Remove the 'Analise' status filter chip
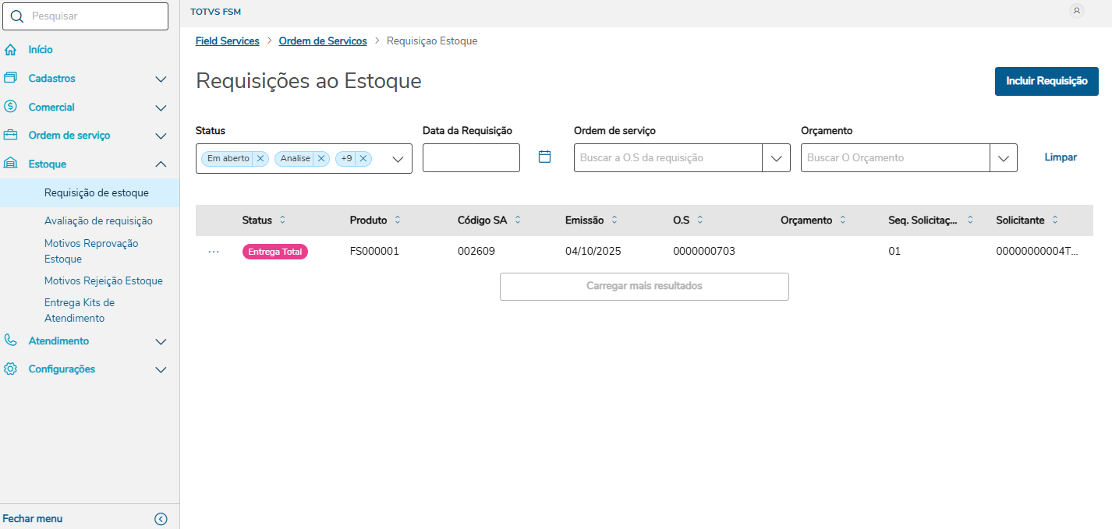Viewport: 1112px width, 529px height. point(321,158)
